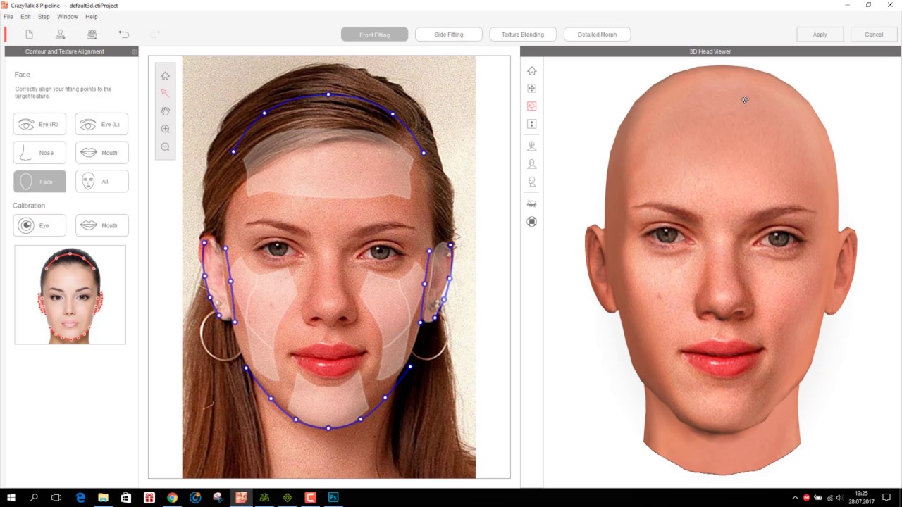The width and height of the screenshot is (902, 507).
Task: Click the zoom out magnifier
Action: pos(165,146)
